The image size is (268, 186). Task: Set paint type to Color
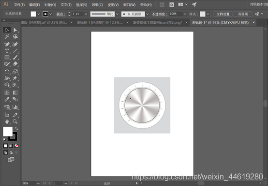(5, 146)
